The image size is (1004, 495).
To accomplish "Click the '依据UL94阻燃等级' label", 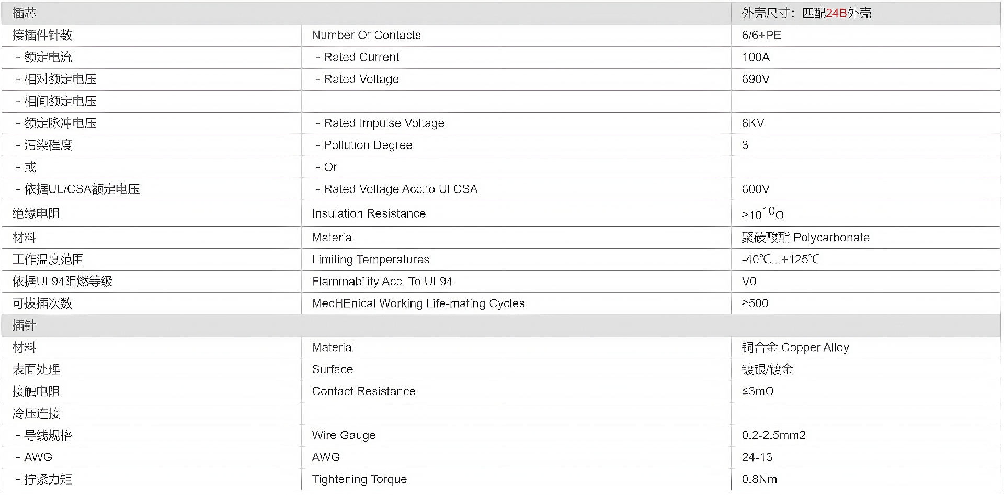I will pos(62,282).
